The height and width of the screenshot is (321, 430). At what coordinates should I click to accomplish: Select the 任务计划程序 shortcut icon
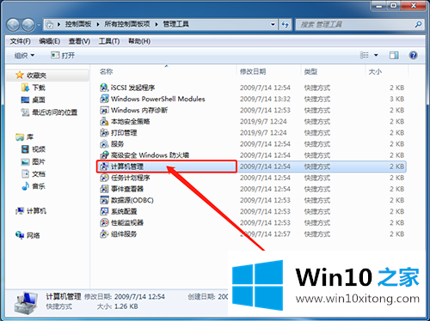pos(104,178)
